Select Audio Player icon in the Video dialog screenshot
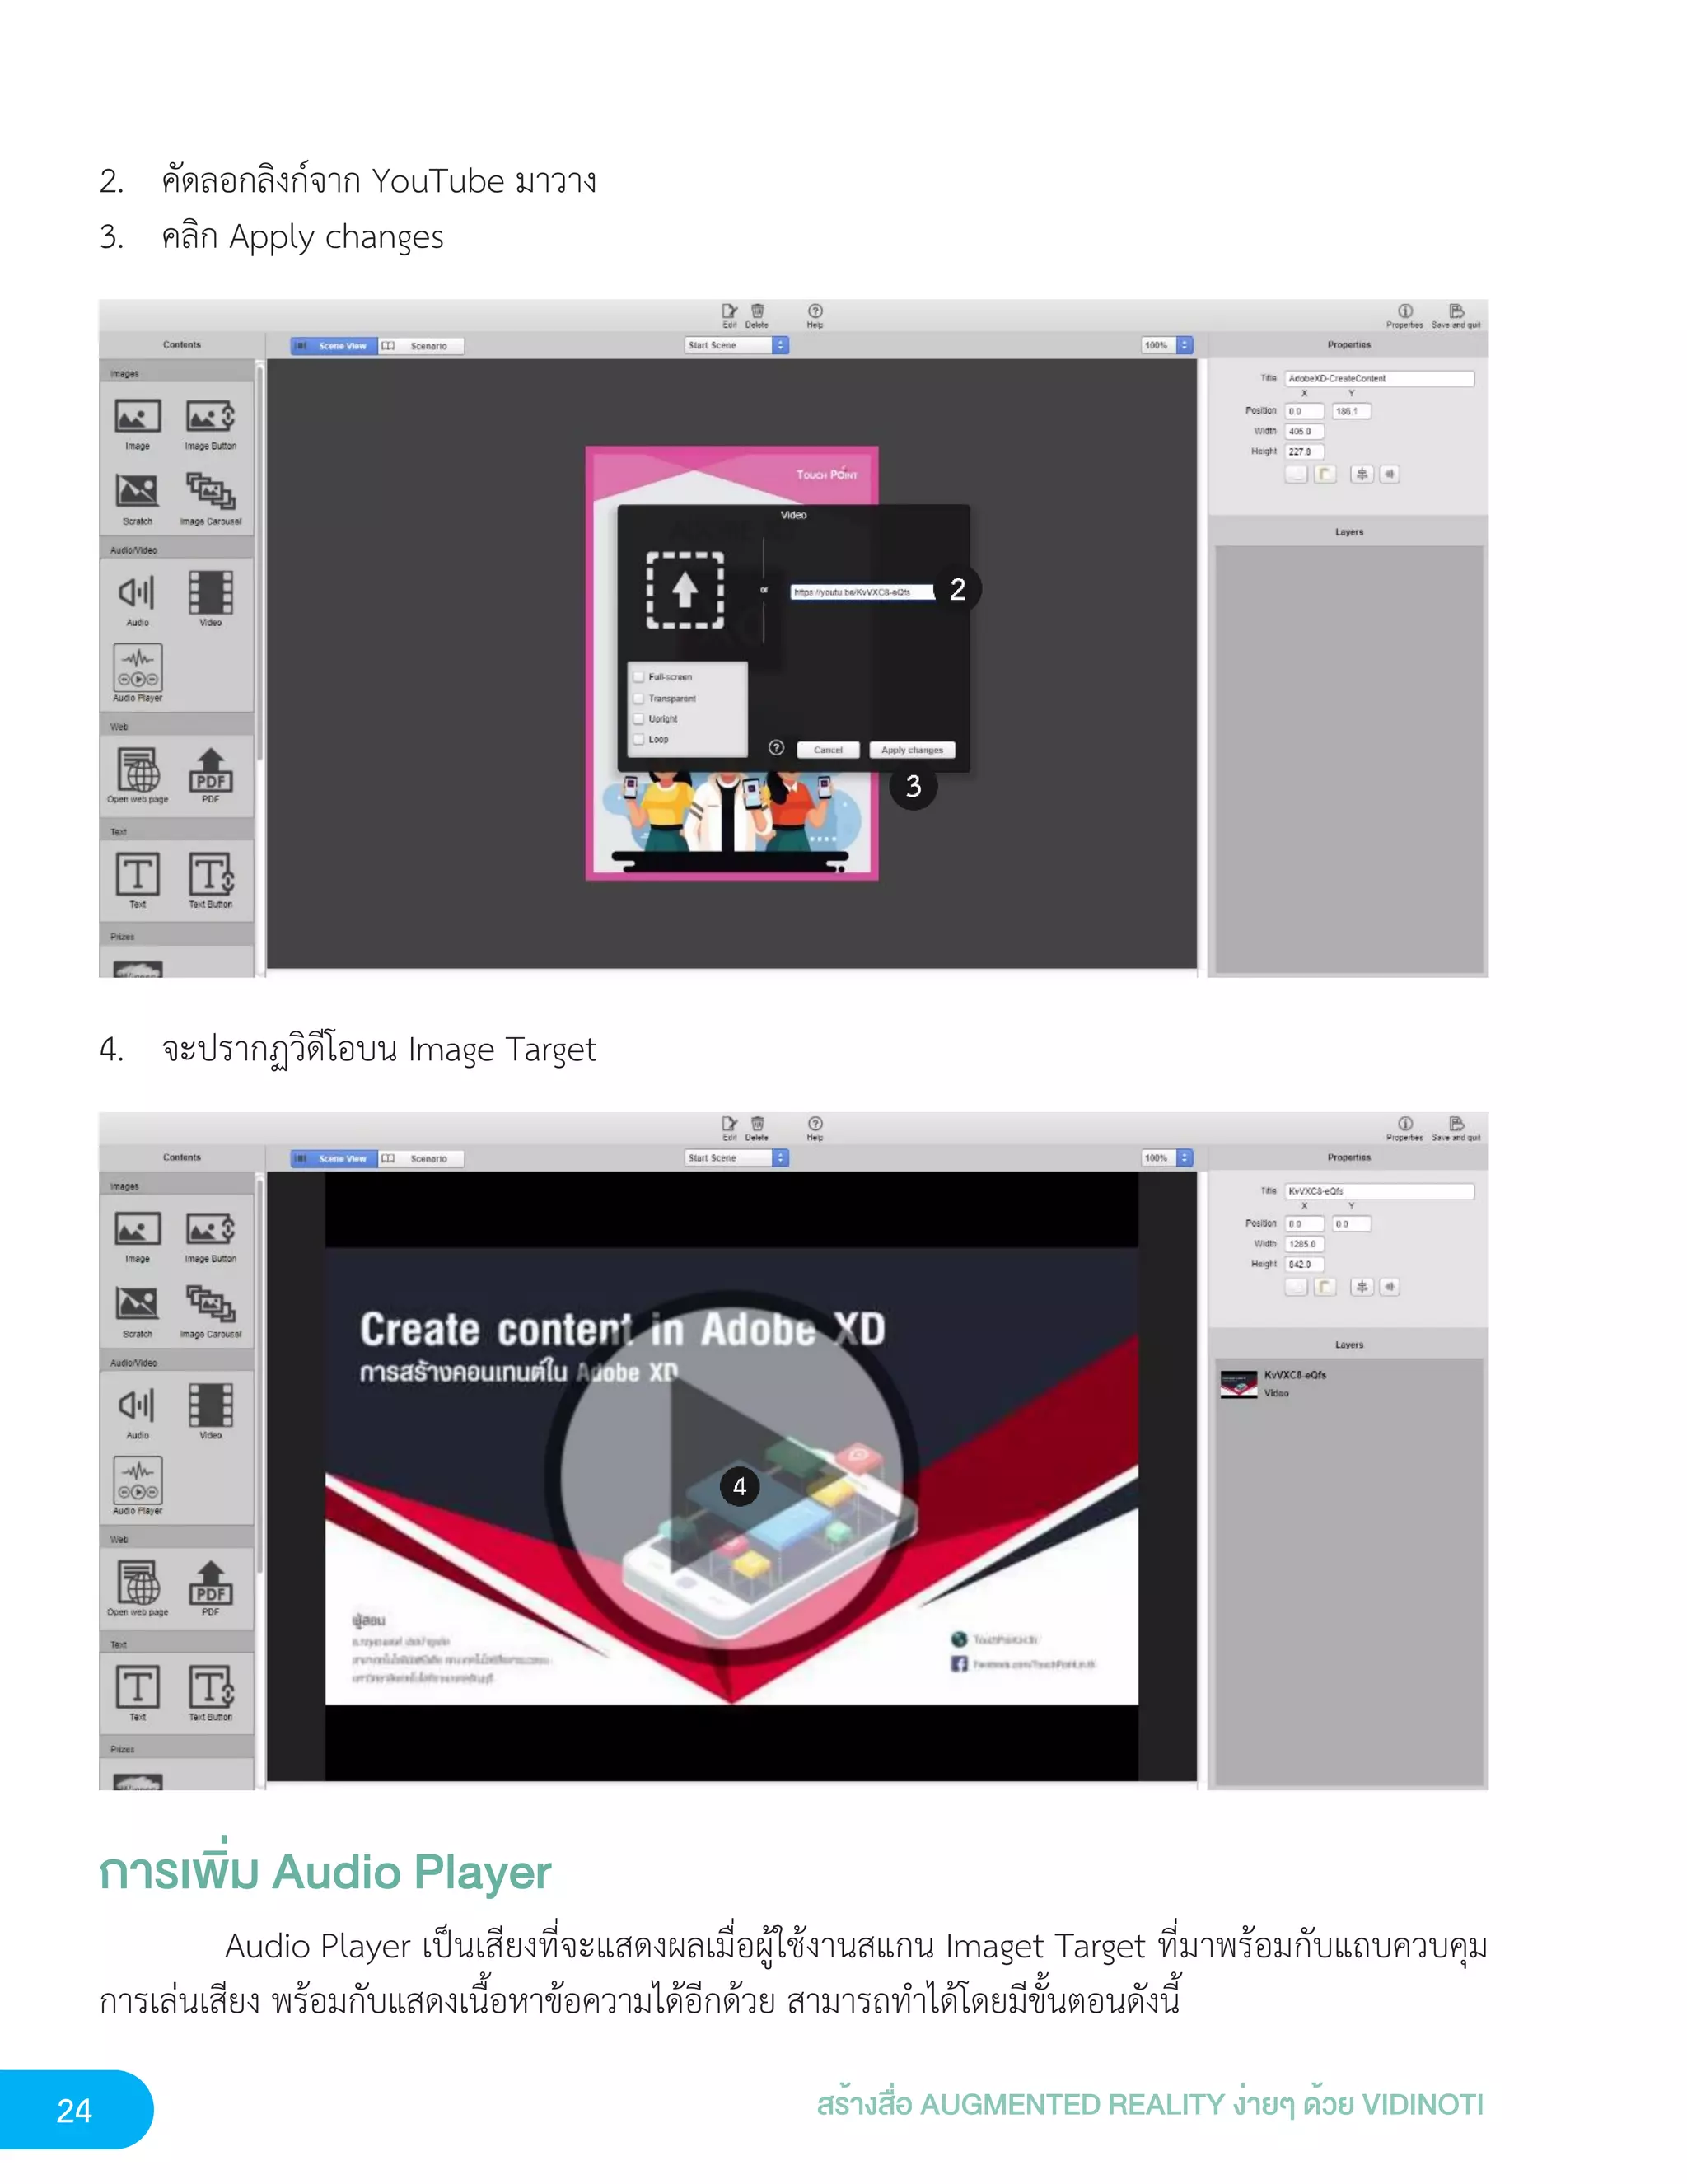 [138, 667]
